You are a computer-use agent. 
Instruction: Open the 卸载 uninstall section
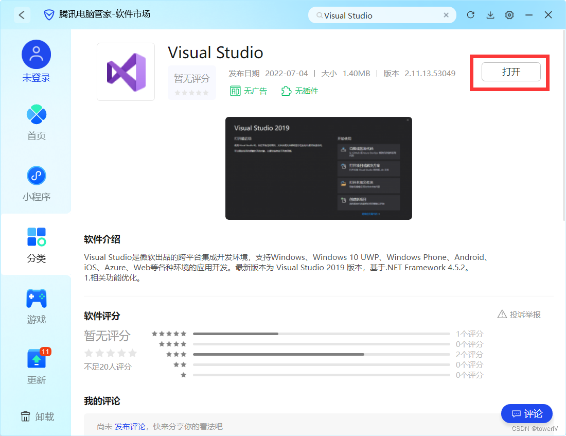point(37,416)
